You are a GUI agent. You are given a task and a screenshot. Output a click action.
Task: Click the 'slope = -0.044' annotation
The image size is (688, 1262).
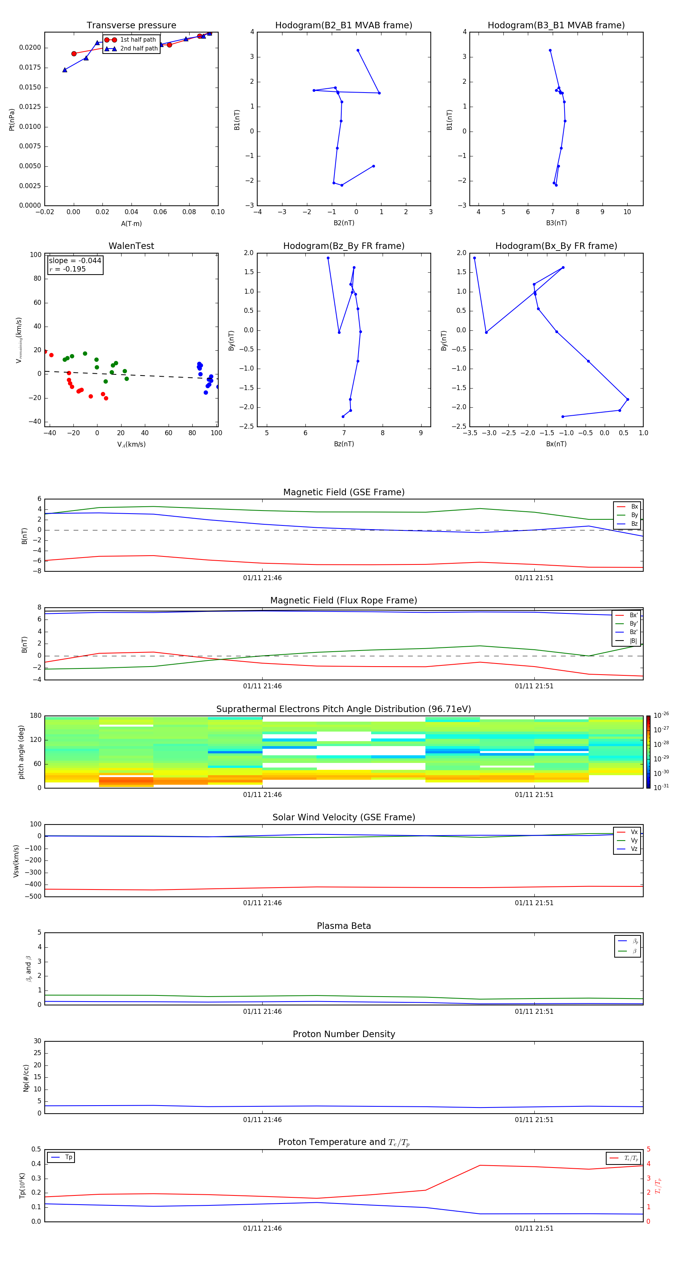(75, 261)
